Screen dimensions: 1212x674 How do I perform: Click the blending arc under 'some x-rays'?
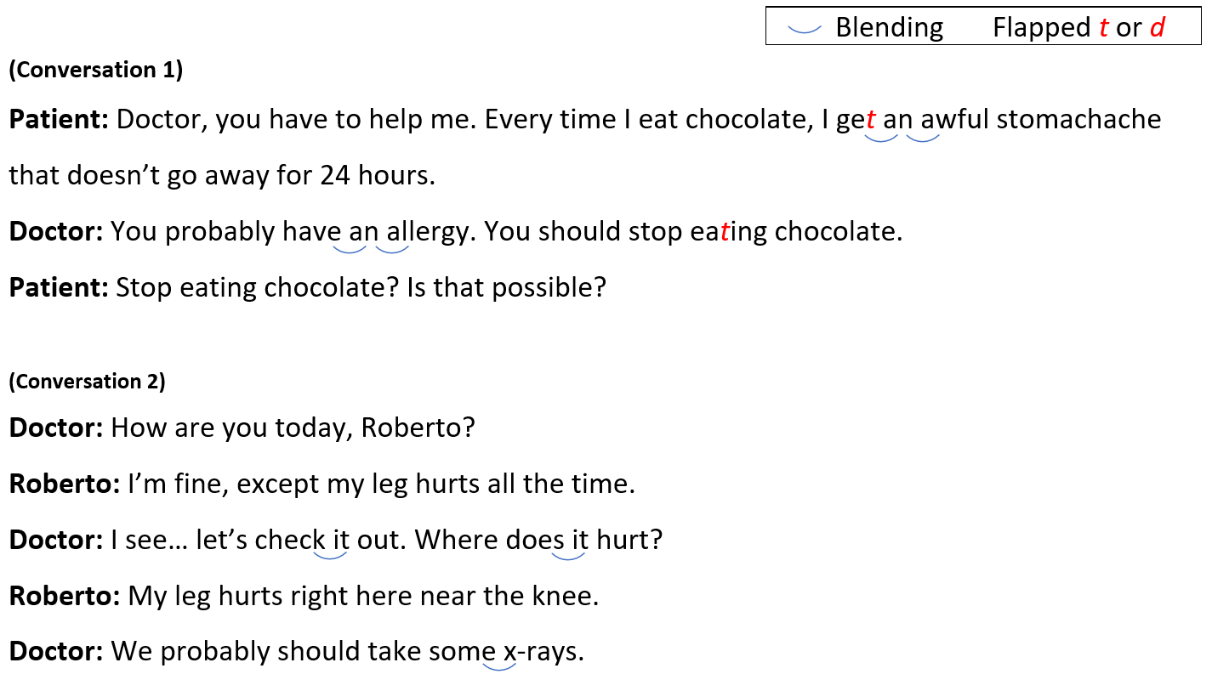tap(499, 666)
